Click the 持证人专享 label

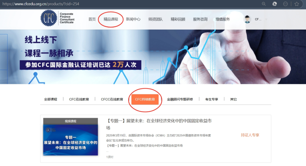coord(250,135)
